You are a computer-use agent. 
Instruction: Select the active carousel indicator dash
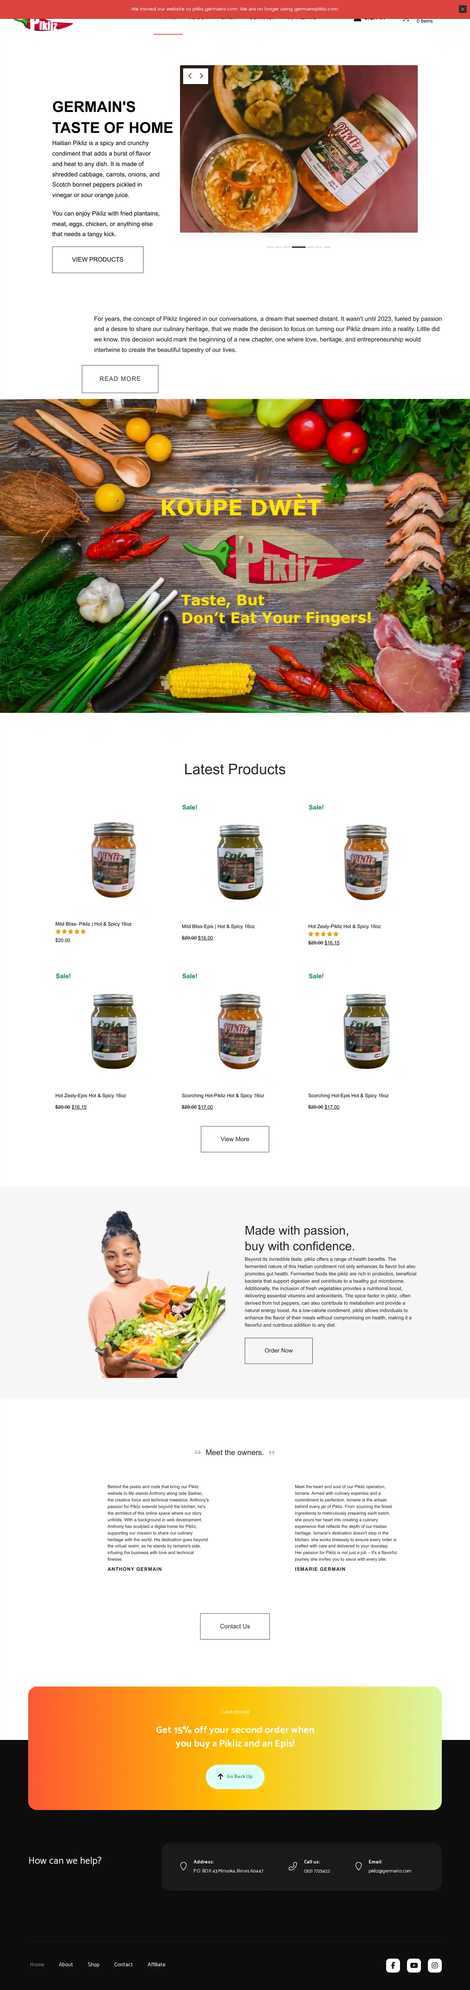pyautogui.click(x=299, y=247)
